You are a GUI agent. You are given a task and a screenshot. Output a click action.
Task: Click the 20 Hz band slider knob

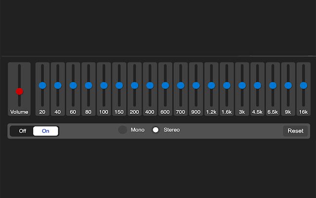coord(42,86)
